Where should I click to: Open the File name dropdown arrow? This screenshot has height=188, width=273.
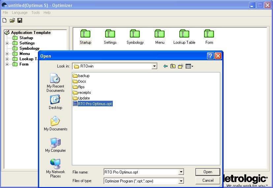[181, 172]
